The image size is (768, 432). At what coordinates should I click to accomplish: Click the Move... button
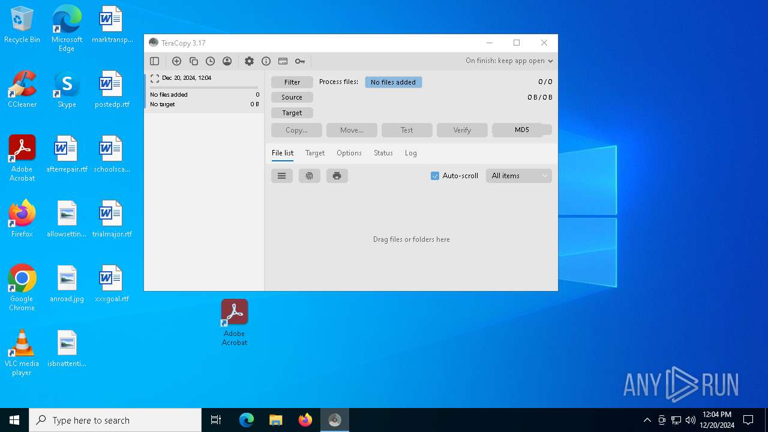[x=352, y=130]
